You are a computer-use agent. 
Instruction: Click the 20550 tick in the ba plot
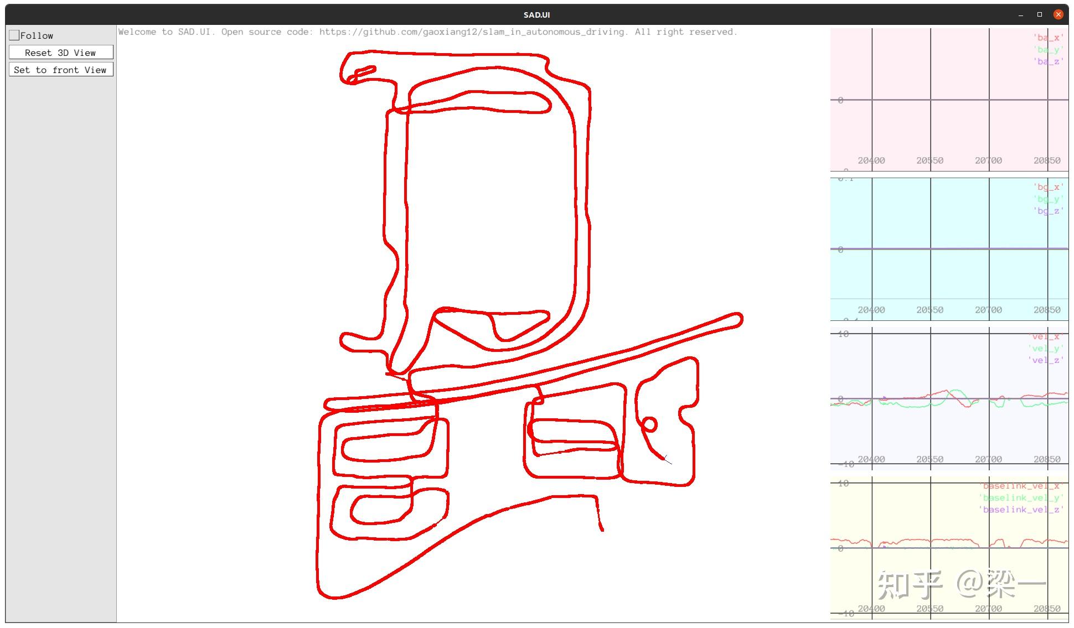(930, 160)
